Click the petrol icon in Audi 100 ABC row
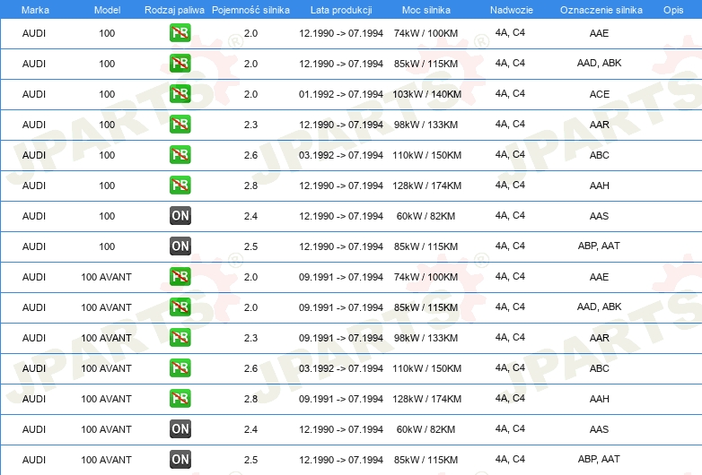Screen dimensions: 702x475 tap(180, 155)
